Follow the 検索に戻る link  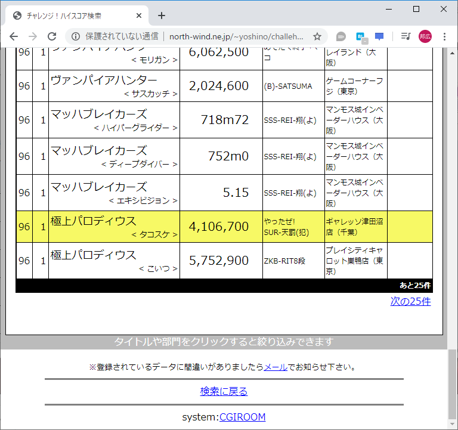click(x=224, y=391)
